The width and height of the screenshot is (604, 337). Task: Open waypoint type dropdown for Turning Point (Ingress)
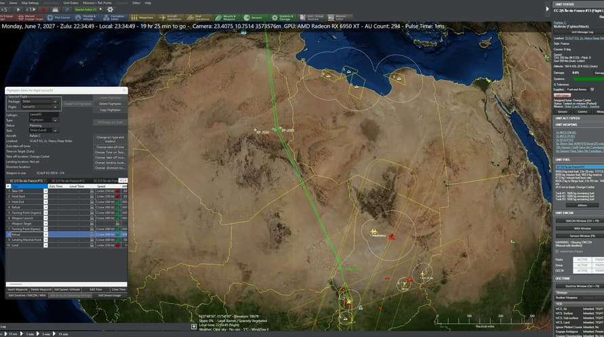(45, 213)
